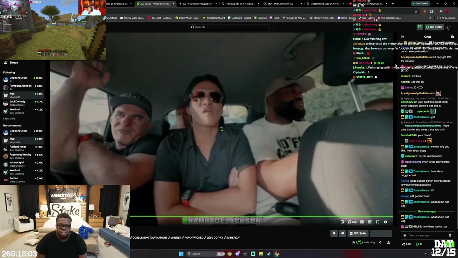Open the Twitch bookmark
The height and width of the screenshot is (258, 458).
click(x=274, y=18)
